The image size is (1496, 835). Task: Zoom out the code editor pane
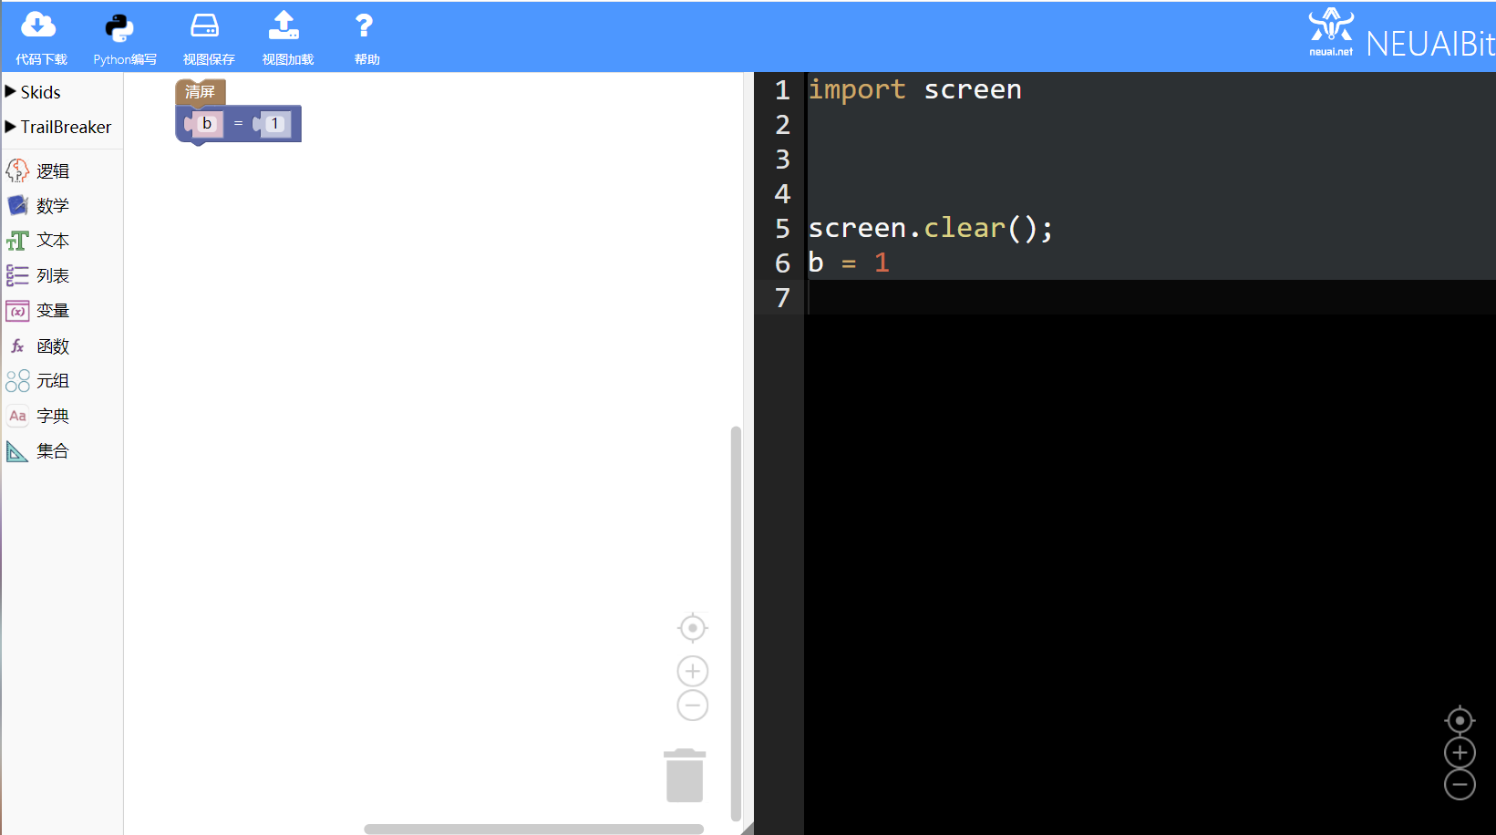pyautogui.click(x=1460, y=785)
